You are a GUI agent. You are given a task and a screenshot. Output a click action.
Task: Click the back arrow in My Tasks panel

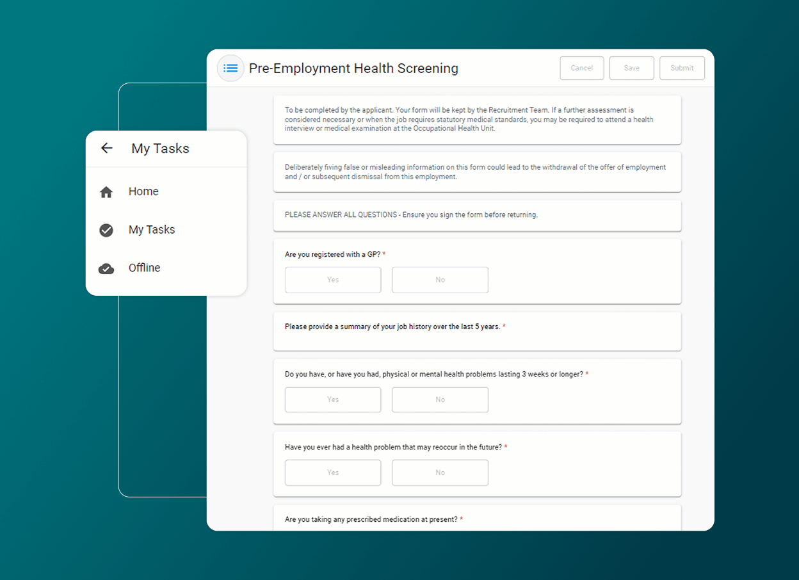pyautogui.click(x=106, y=148)
